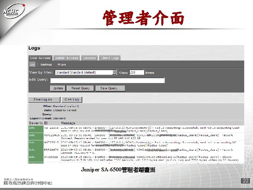Viewport: 253px width, 190px height.
Task: Click the Message column header
Action: pos(68,123)
